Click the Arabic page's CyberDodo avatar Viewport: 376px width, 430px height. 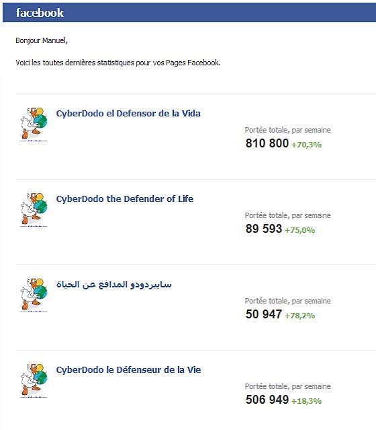34,295
